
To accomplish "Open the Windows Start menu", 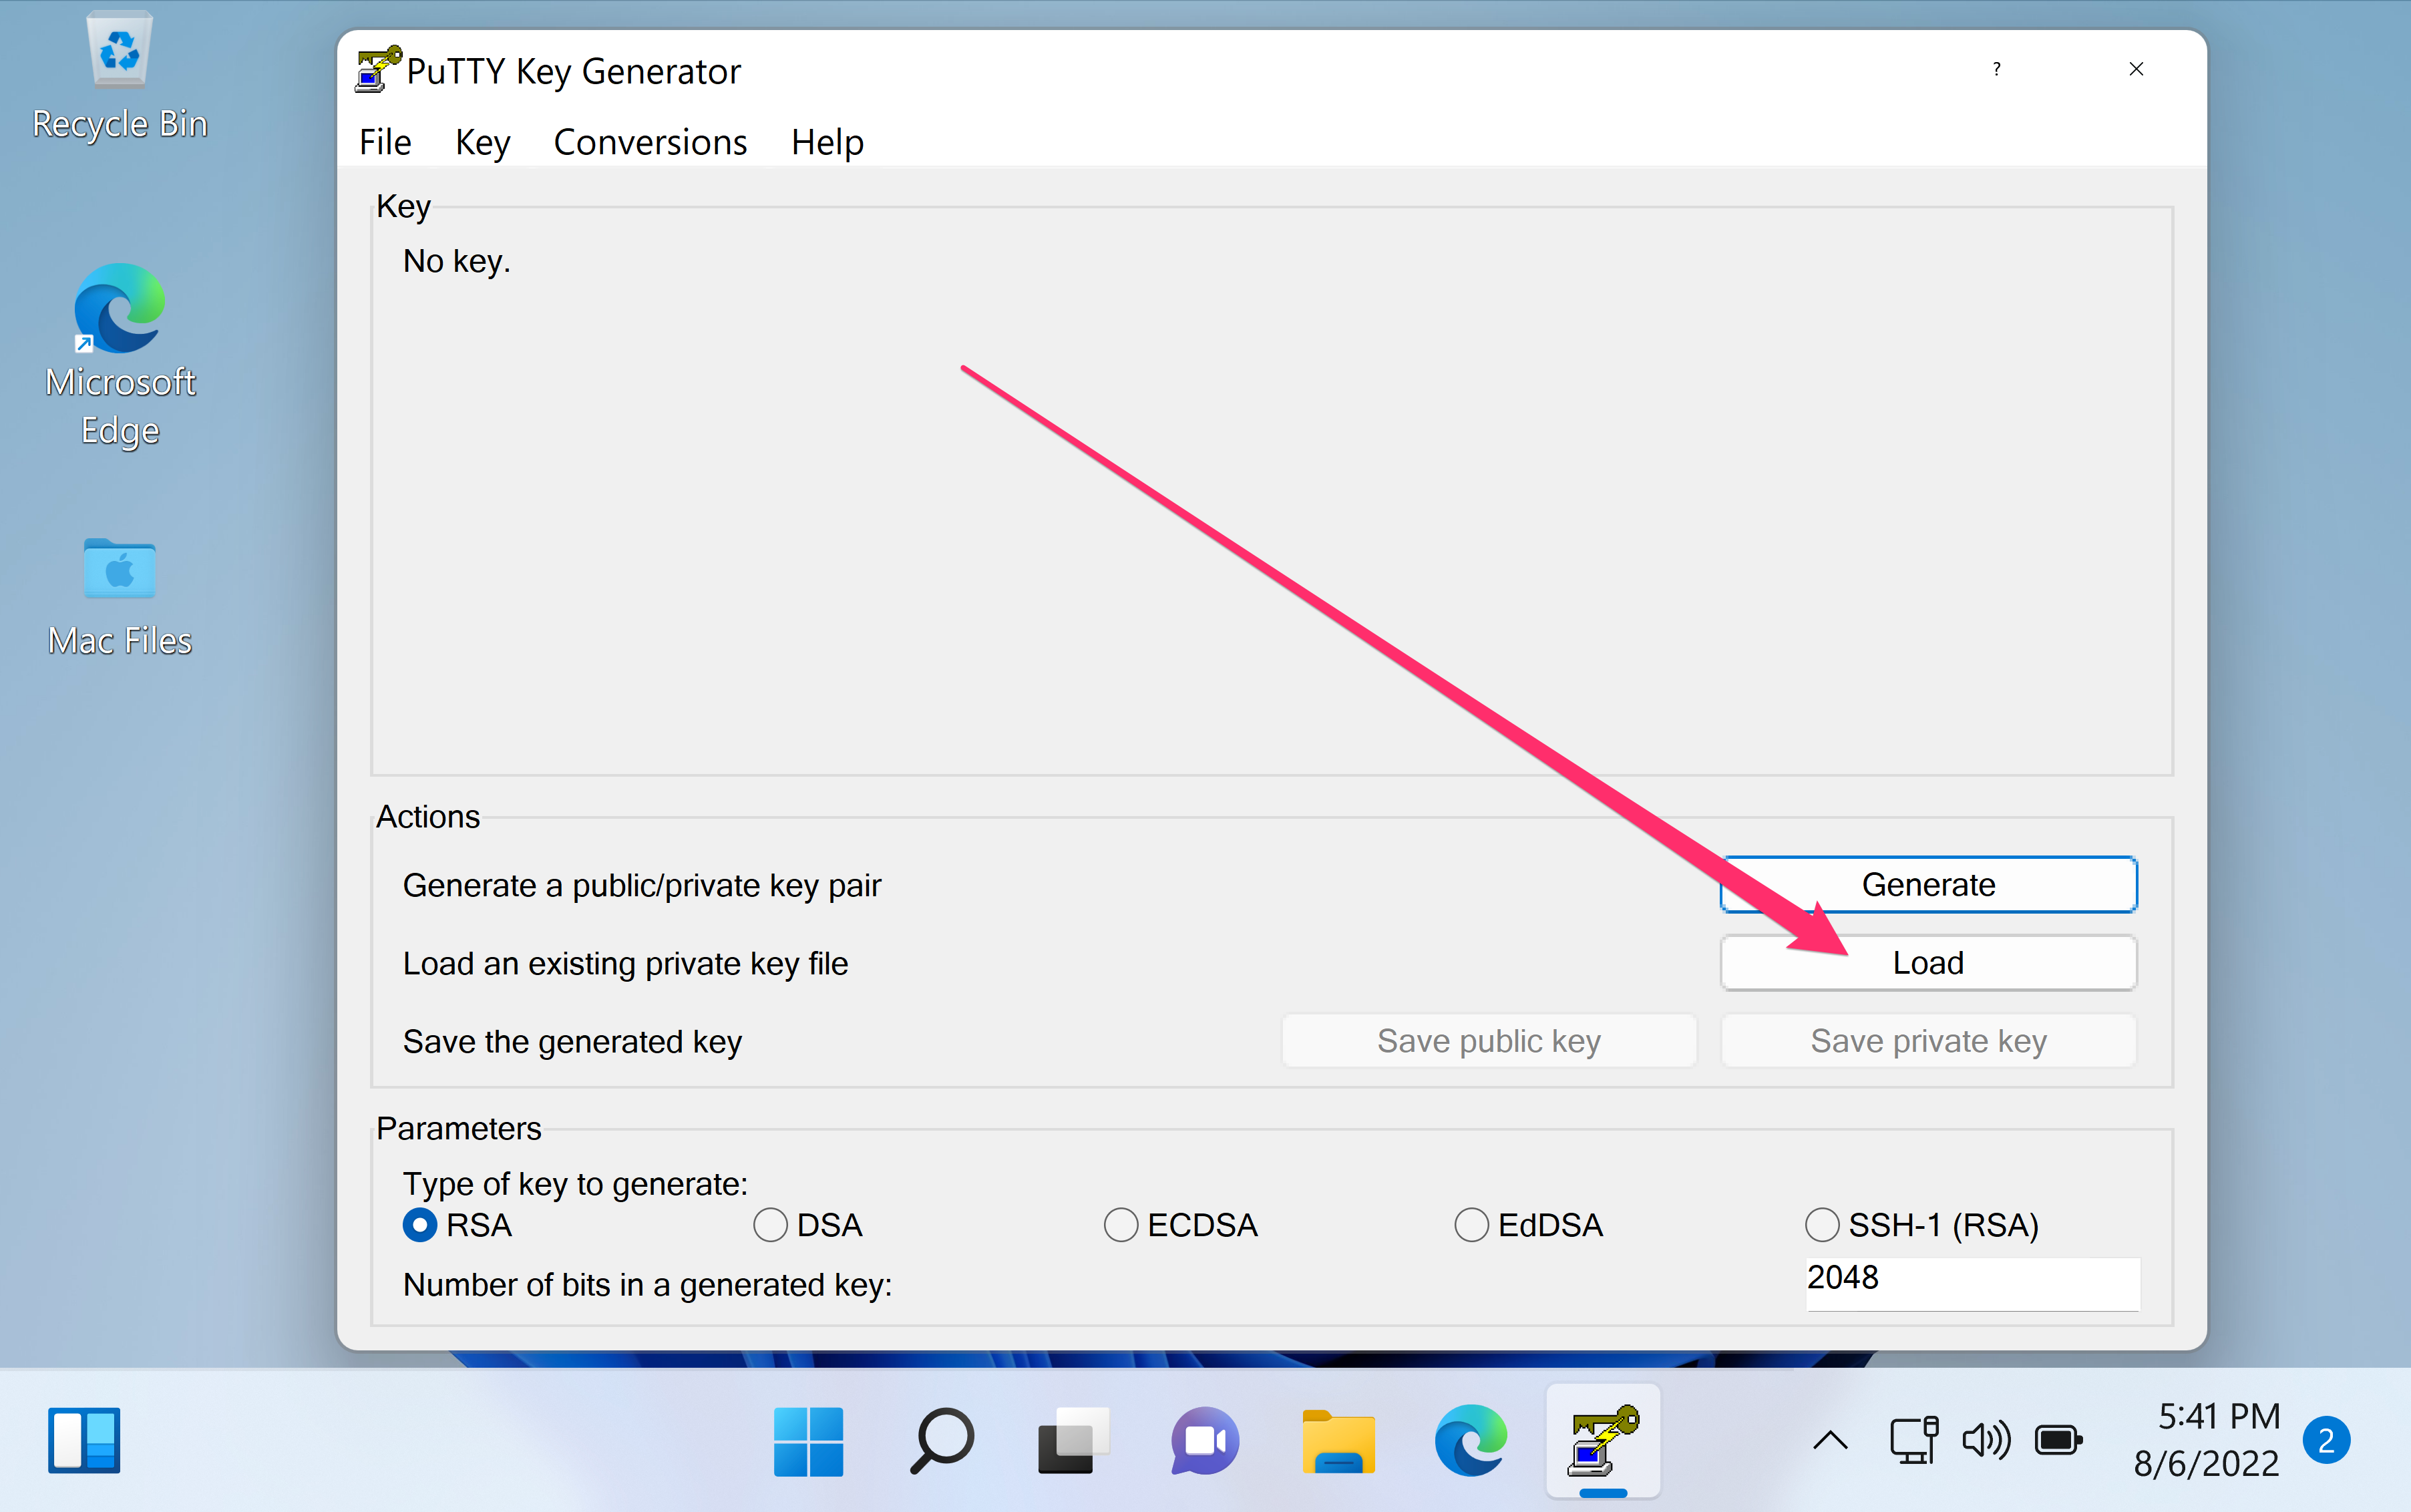I will (x=808, y=1441).
